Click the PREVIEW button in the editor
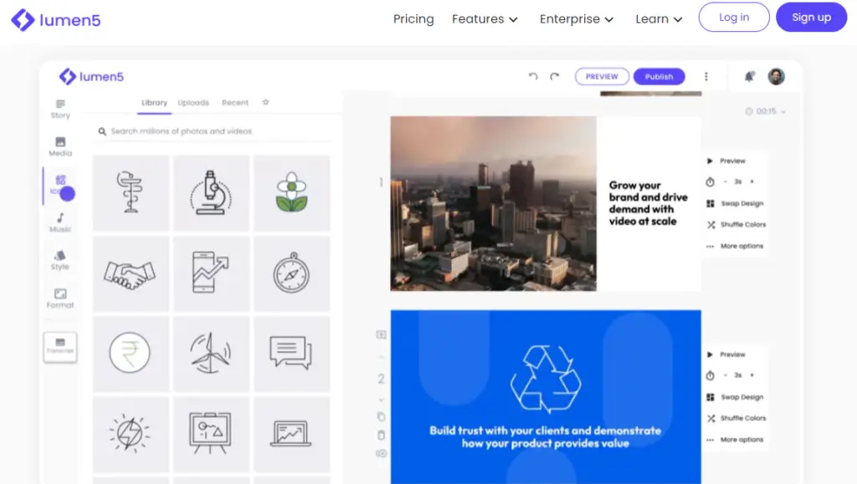This screenshot has height=484, width=857. click(602, 76)
